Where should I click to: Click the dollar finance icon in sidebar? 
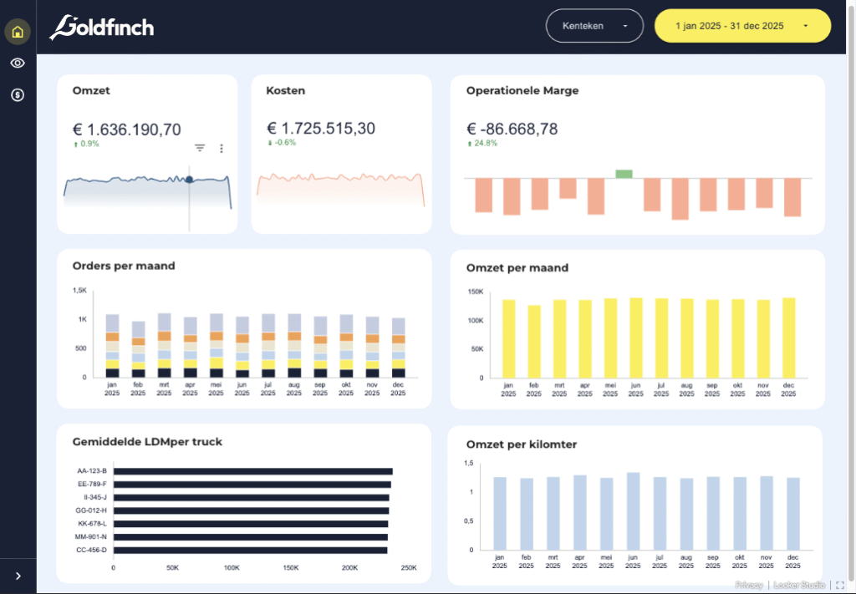(17, 94)
